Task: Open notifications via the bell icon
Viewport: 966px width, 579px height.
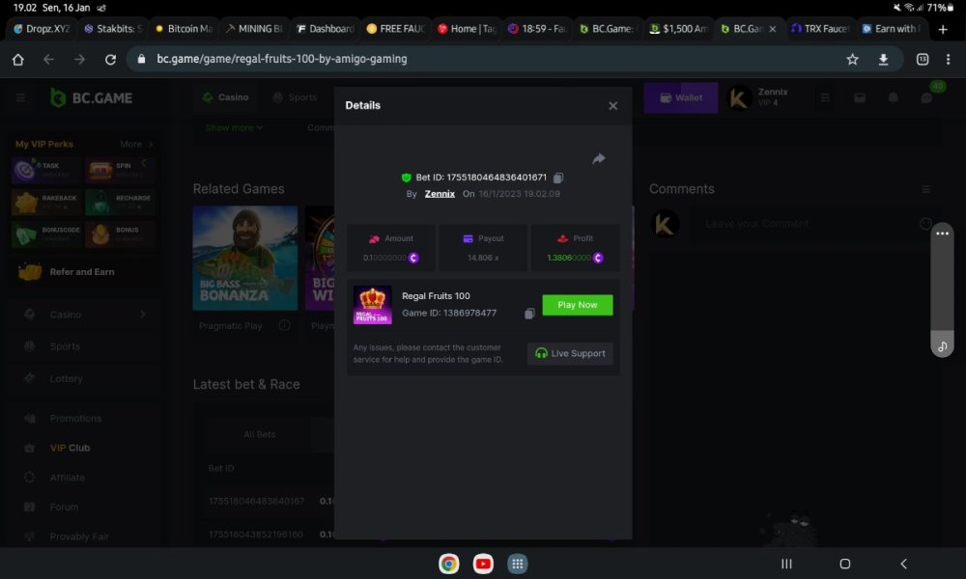Action: coord(892,97)
